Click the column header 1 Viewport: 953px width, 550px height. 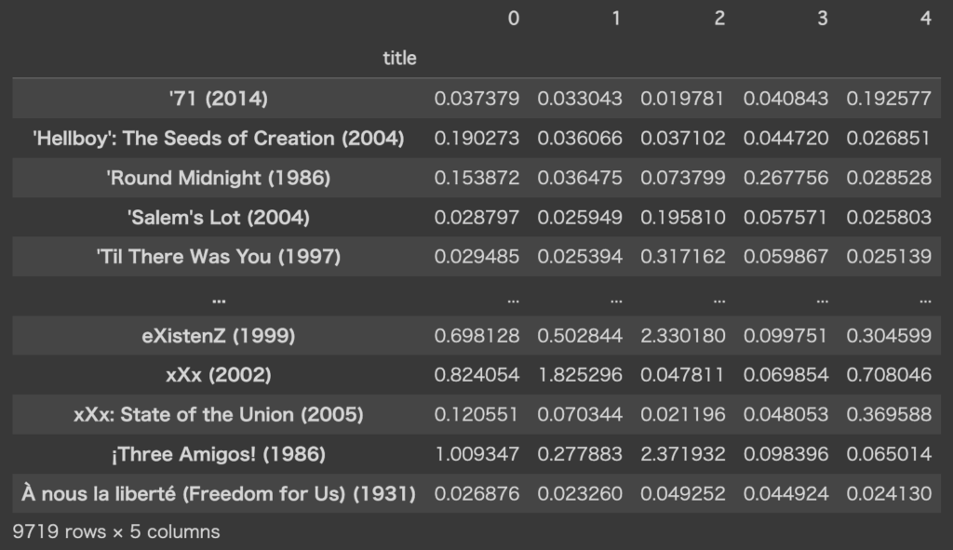(x=616, y=19)
